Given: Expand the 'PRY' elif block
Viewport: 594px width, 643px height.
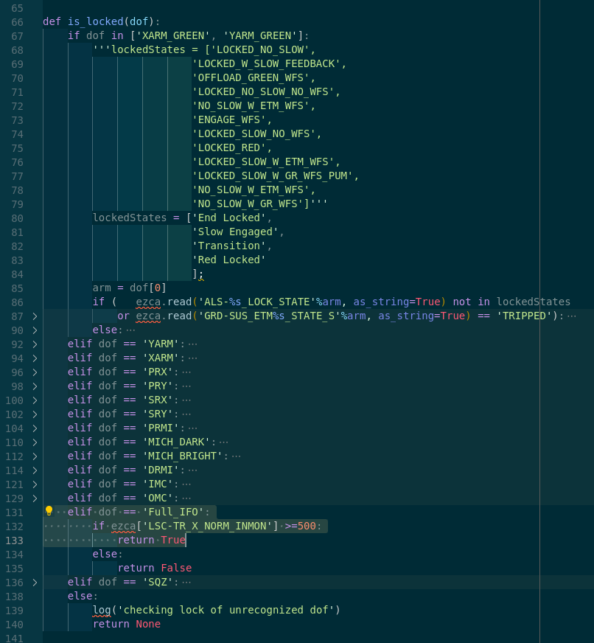Looking at the screenshot, I should (35, 386).
